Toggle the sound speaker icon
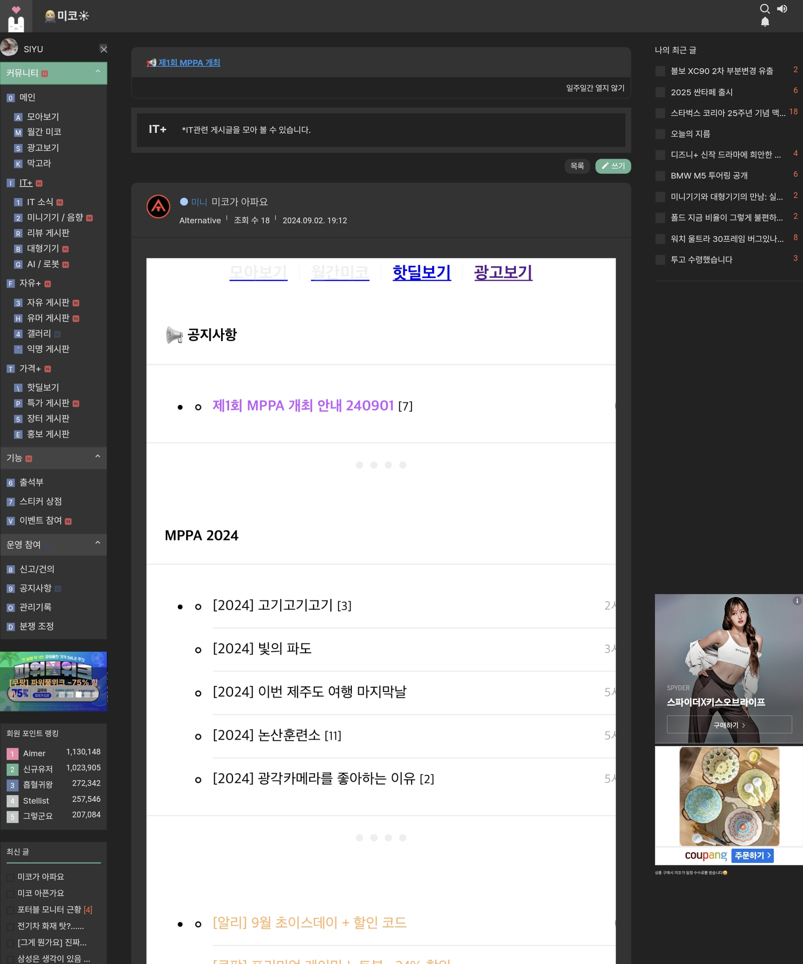The height and width of the screenshot is (964, 803). [x=782, y=9]
